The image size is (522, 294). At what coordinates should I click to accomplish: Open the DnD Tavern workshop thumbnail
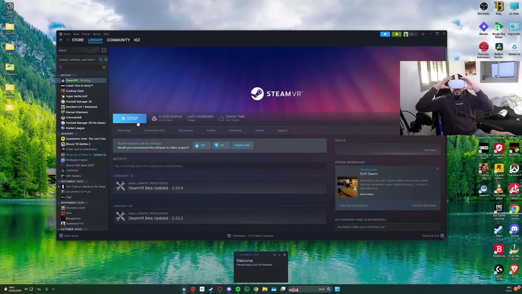pyautogui.click(x=347, y=187)
